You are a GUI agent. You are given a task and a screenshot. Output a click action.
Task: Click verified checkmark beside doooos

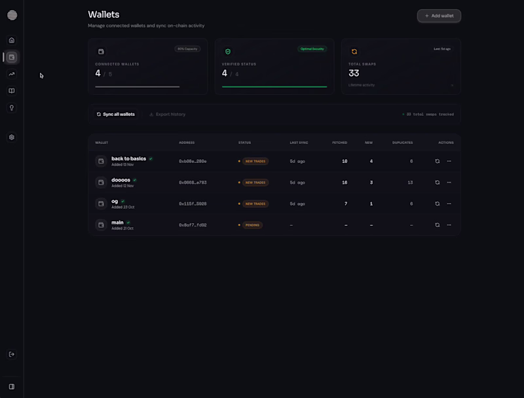pyautogui.click(x=135, y=180)
